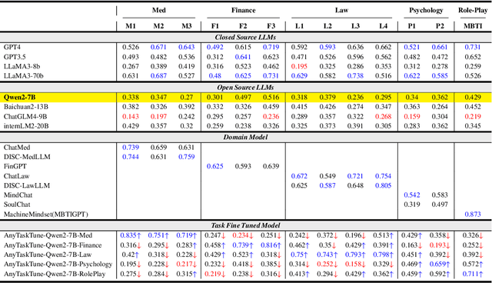Click 0.583 in the MindChat row

440,195
